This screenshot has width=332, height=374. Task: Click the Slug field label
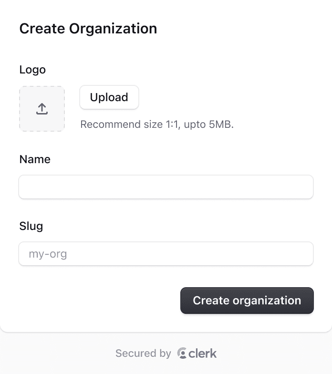[x=31, y=226]
